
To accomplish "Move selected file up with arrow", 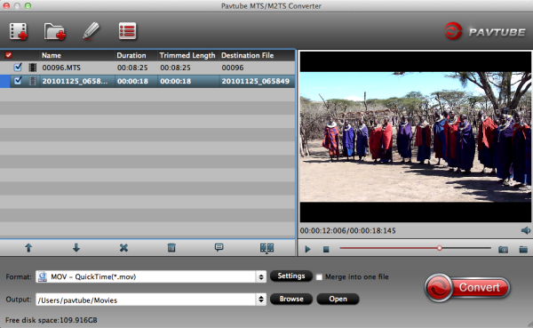I will pos(28,248).
